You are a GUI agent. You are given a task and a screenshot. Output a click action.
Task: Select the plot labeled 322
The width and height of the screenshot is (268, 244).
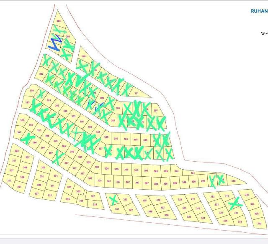pyautogui.click(x=212, y=197)
